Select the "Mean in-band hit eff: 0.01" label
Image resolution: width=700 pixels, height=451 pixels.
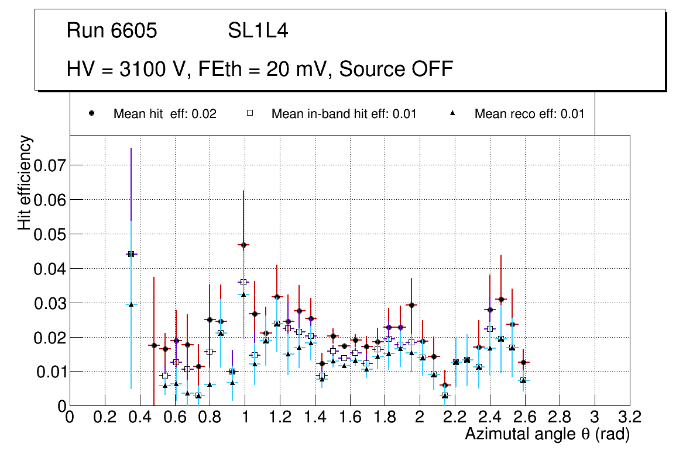[344, 114]
